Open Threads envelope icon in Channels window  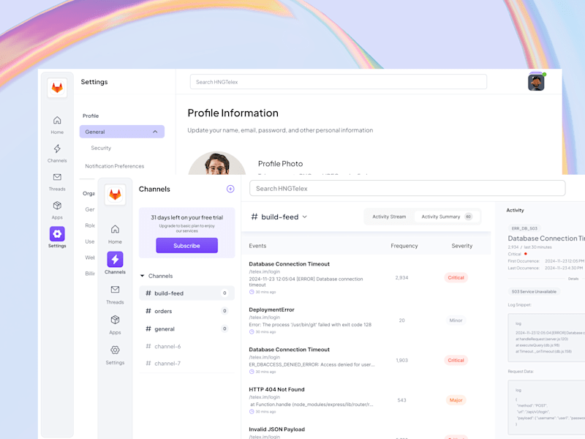pos(115,289)
